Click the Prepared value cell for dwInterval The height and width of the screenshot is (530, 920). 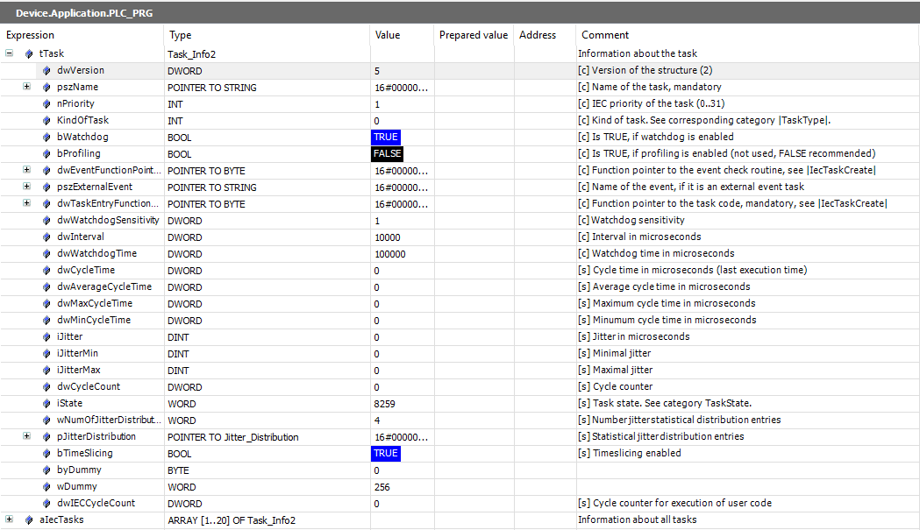[x=474, y=237]
